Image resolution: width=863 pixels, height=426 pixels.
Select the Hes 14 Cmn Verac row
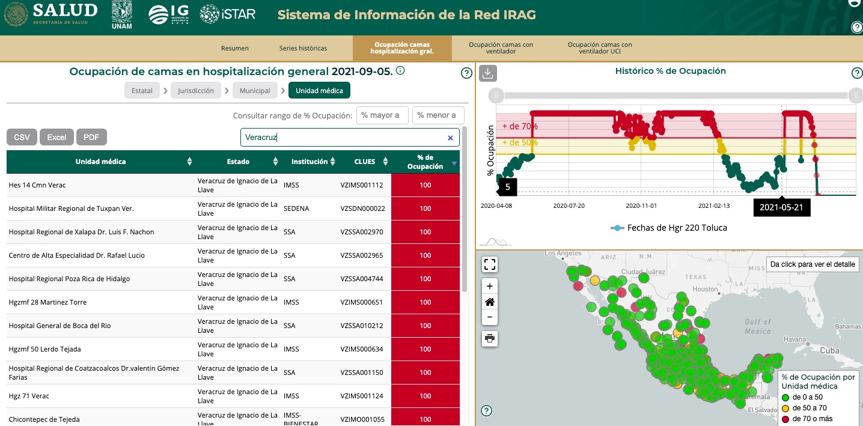click(233, 185)
